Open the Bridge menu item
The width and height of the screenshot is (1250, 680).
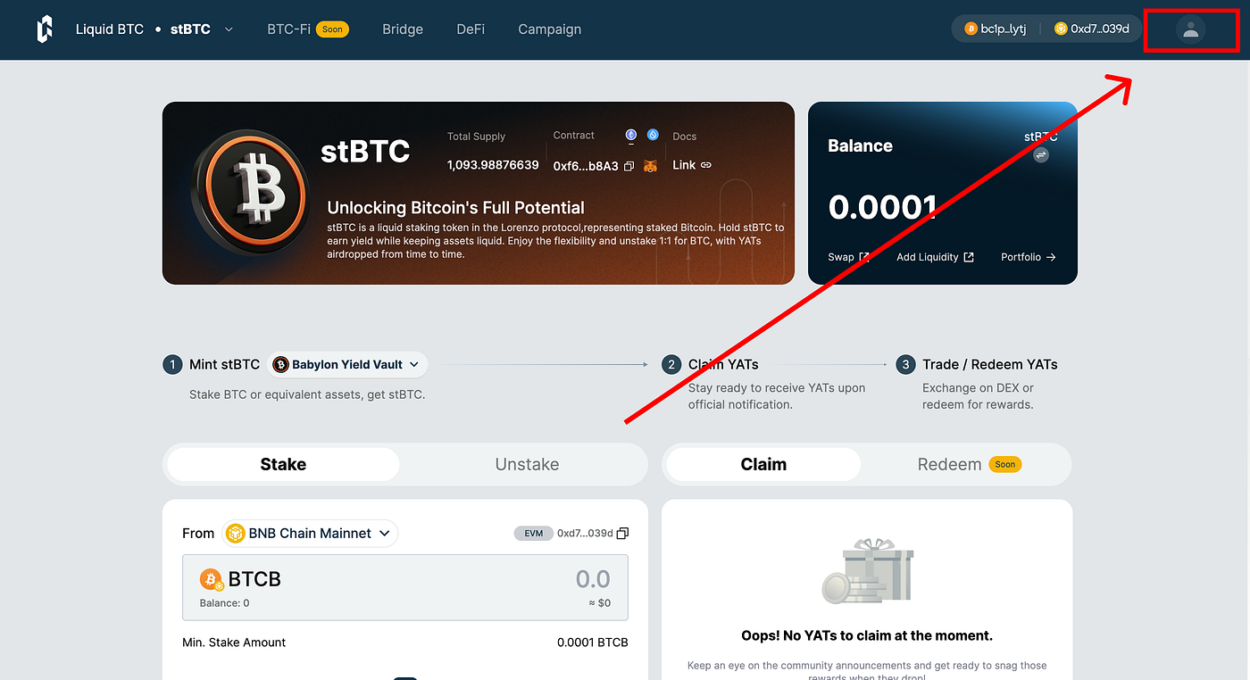tap(403, 29)
